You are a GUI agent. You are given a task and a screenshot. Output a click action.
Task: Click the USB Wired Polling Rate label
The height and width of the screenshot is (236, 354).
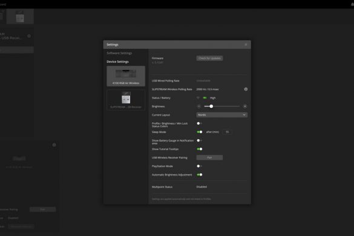(x=165, y=81)
